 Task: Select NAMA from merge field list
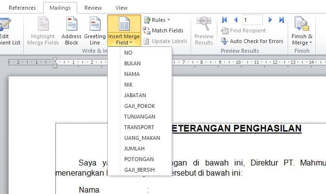point(132,74)
